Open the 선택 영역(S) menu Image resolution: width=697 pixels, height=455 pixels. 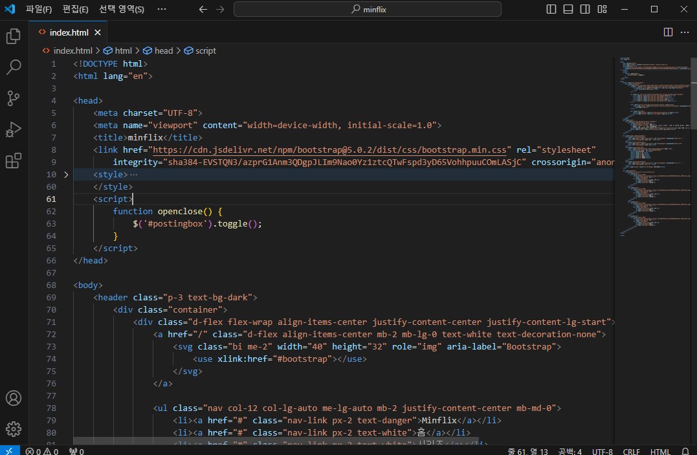click(x=122, y=9)
